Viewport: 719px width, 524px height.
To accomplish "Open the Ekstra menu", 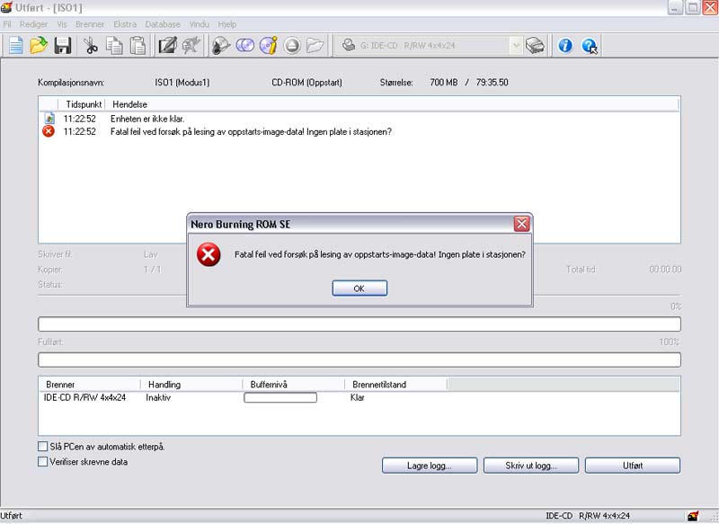I will [125, 24].
